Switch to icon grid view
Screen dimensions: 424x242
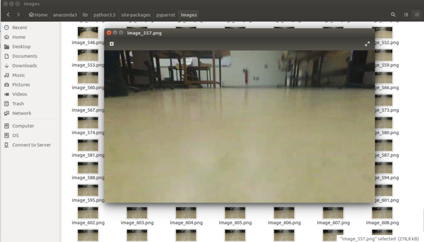pyautogui.click(x=417, y=15)
